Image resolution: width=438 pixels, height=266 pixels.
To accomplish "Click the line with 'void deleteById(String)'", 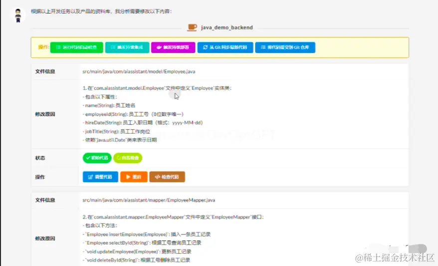I will (x=136, y=260).
